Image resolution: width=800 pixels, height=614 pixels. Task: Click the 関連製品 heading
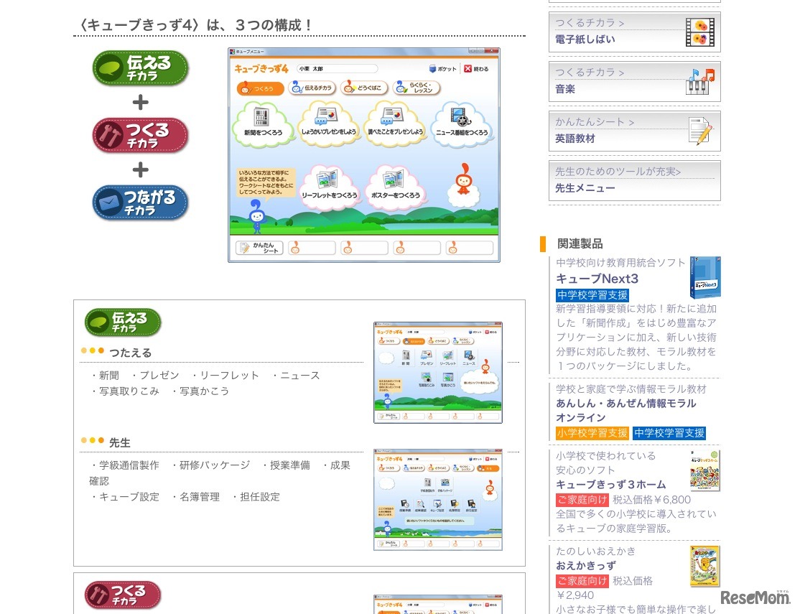[580, 243]
